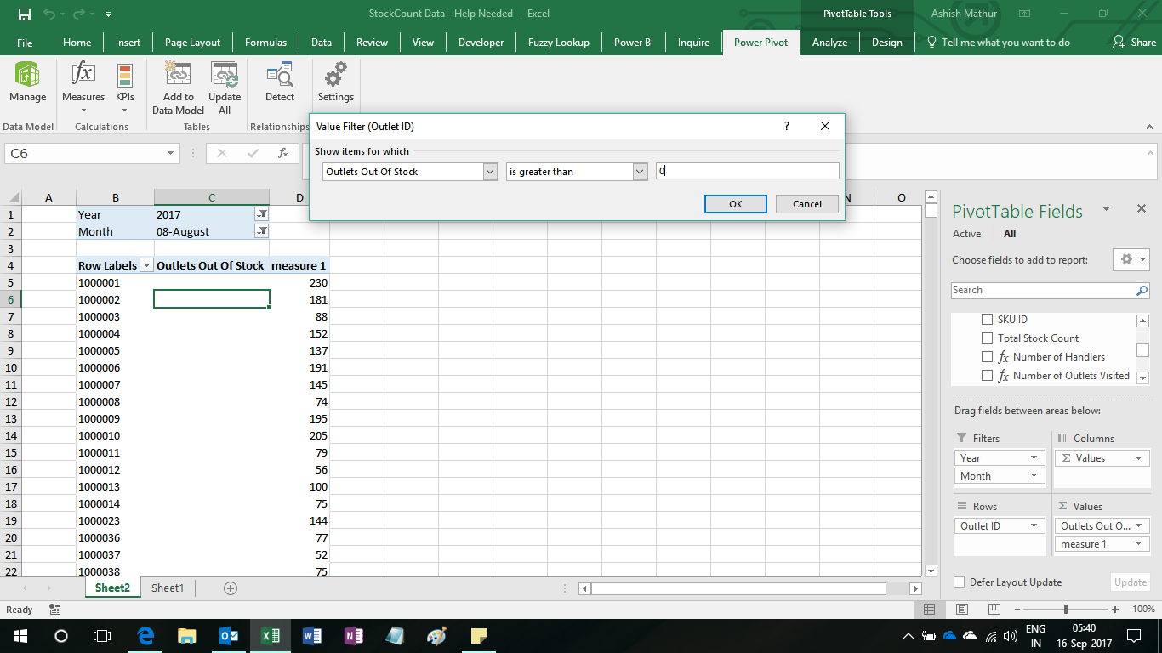Switch to Sheet1 tab
This screenshot has width=1162, height=653.
pyautogui.click(x=168, y=588)
